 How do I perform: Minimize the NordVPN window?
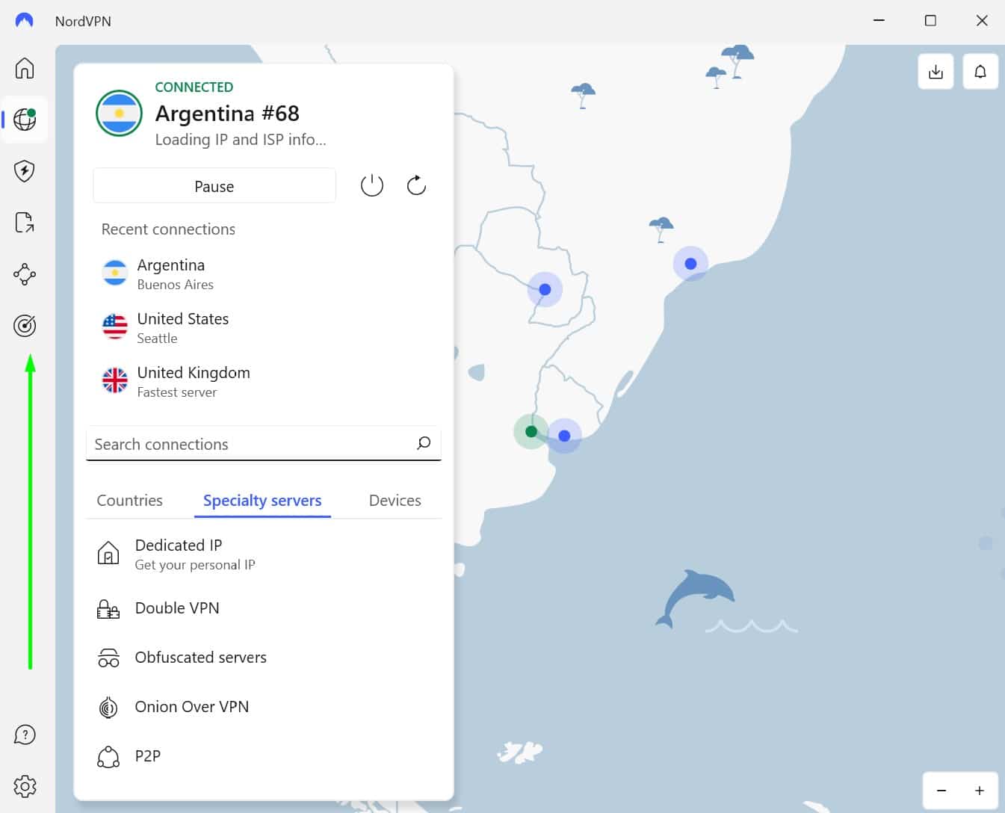(x=879, y=20)
